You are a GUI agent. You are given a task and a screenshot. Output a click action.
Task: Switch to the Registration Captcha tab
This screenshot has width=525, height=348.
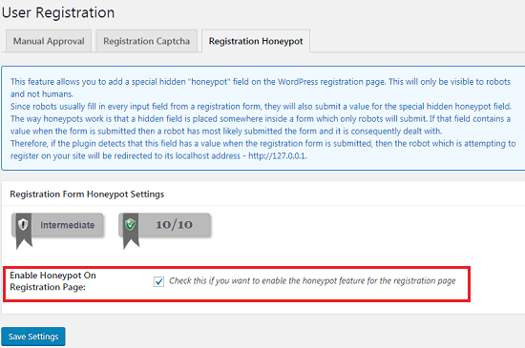[146, 41]
